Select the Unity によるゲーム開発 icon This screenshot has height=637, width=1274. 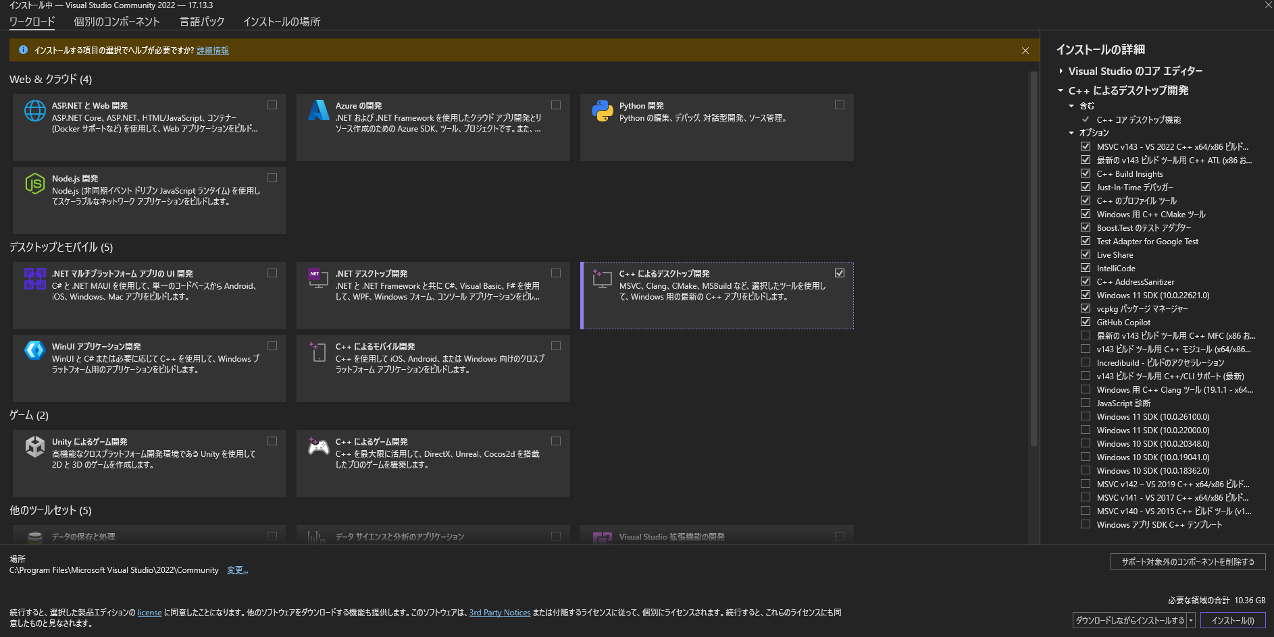coord(34,447)
